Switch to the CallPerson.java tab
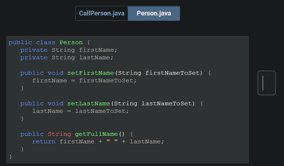 click(x=102, y=13)
